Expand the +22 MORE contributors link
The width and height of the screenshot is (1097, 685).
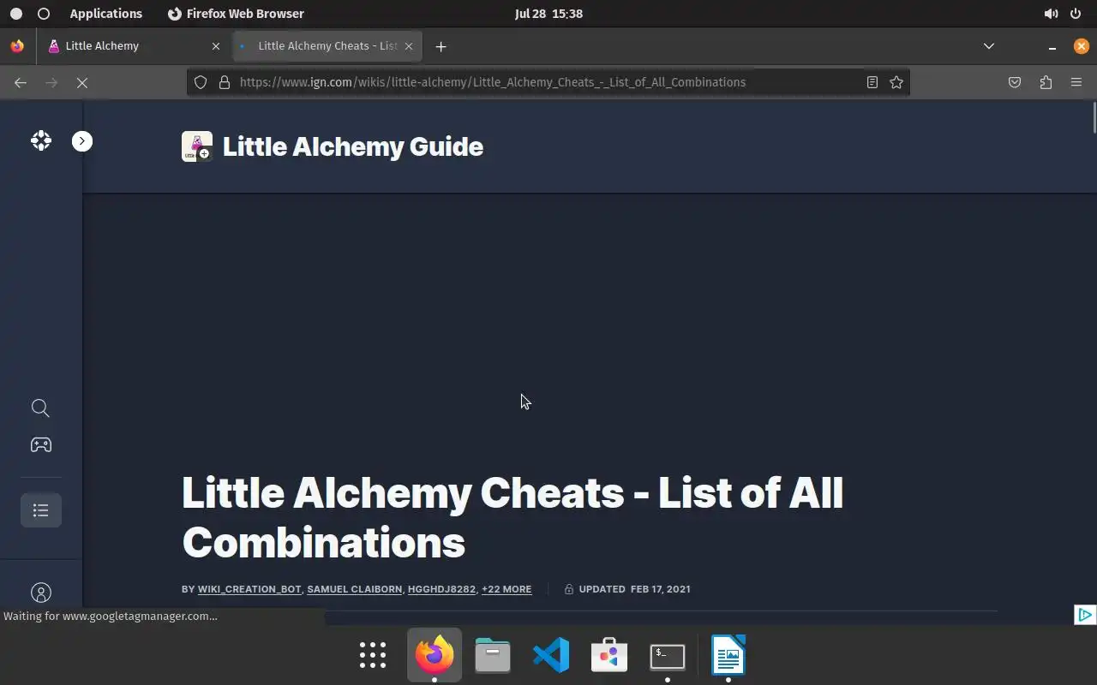507,589
